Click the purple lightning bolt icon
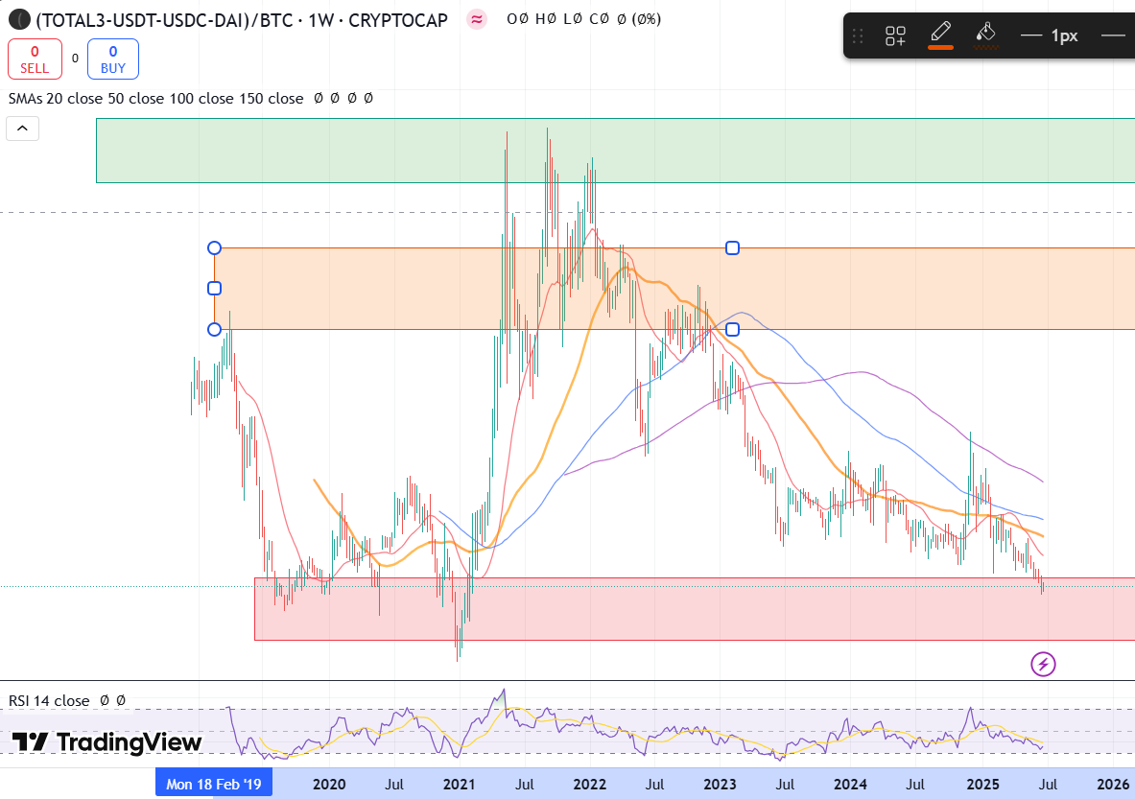Image resolution: width=1135 pixels, height=799 pixels. click(1043, 664)
